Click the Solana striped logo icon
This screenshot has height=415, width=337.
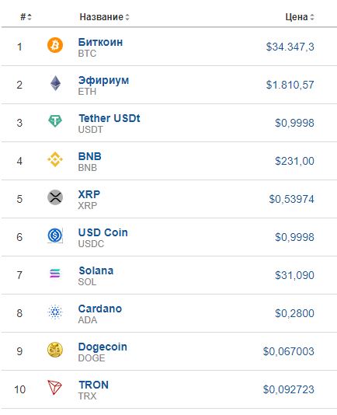[x=55, y=273]
